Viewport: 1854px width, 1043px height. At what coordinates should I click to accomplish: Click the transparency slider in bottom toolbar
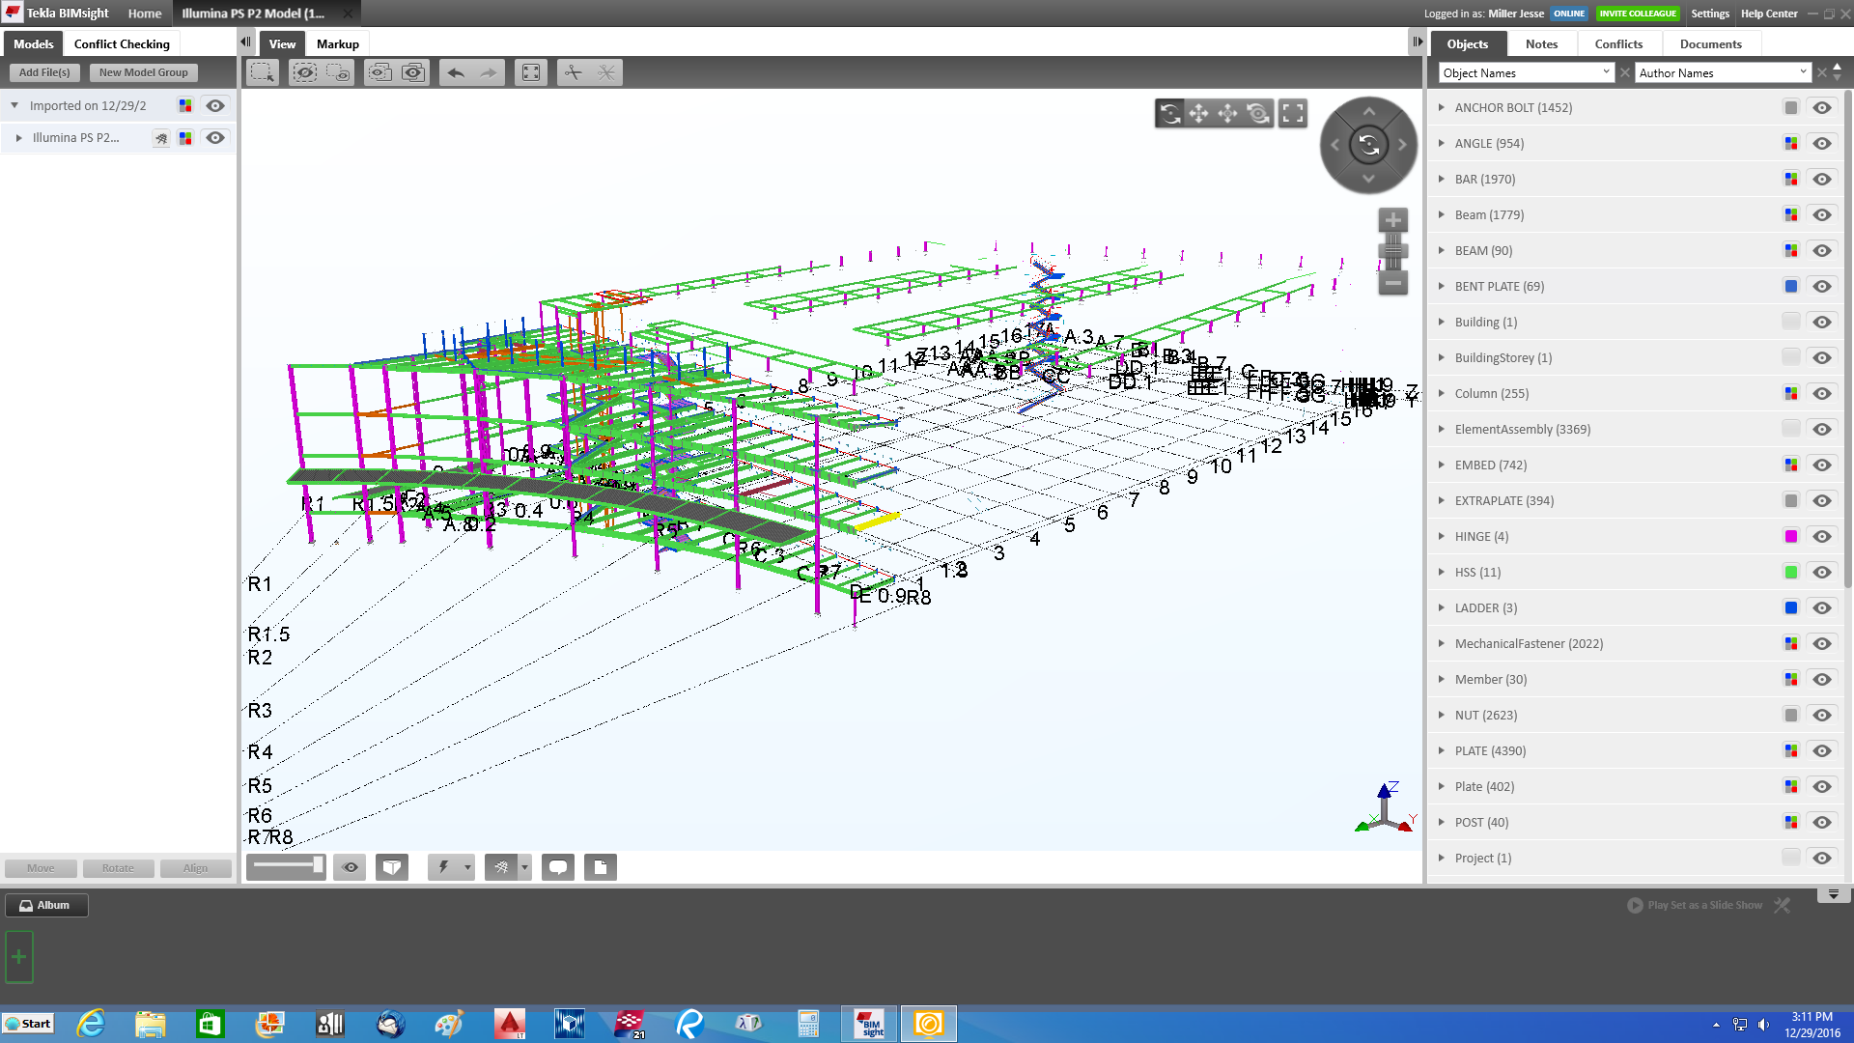tap(286, 866)
